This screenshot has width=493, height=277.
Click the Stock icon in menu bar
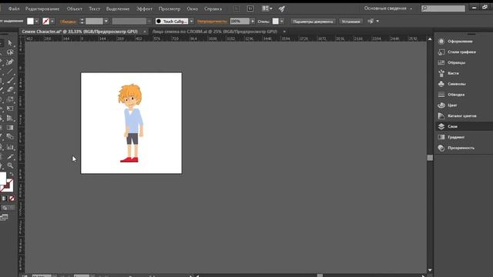pyautogui.click(x=250, y=8)
